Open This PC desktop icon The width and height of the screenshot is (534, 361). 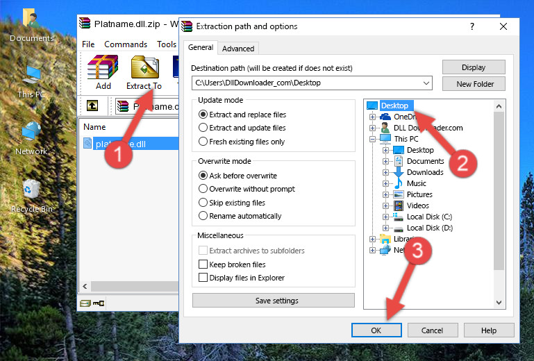click(x=31, y=75)
